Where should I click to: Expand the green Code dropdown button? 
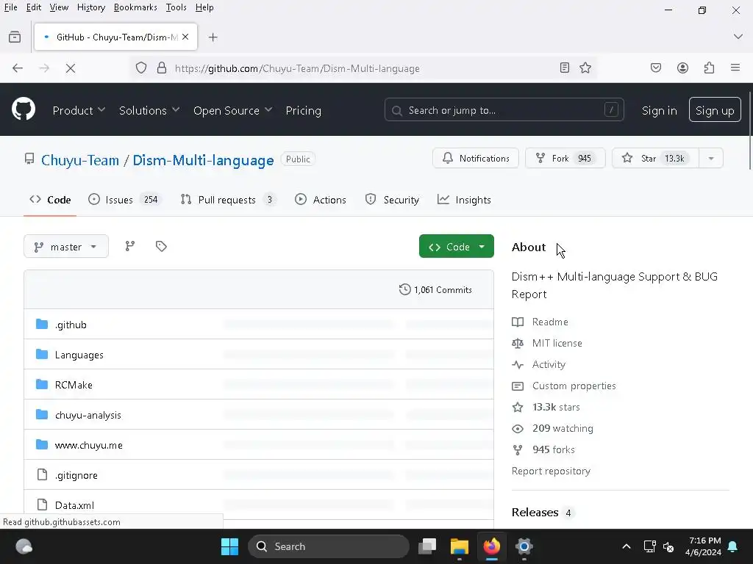pyautogui.click(x=456, y=247)
